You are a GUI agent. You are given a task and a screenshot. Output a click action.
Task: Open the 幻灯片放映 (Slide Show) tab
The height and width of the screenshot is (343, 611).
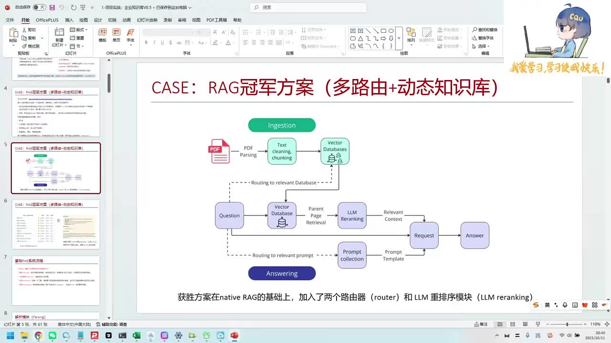(x=147, y=20)
